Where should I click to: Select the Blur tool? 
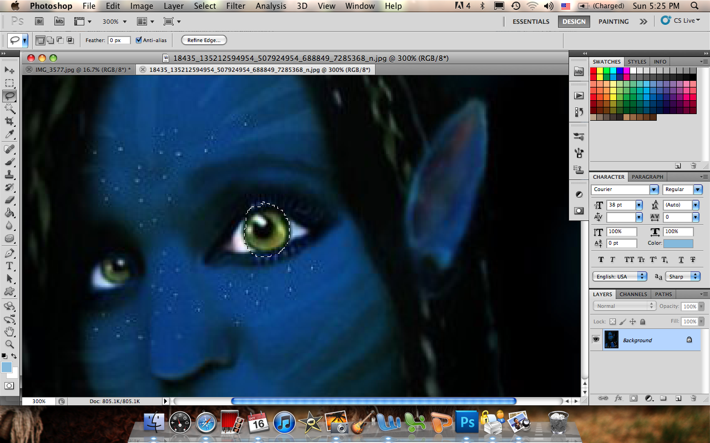pyautogui.click(x=9, y=225)
